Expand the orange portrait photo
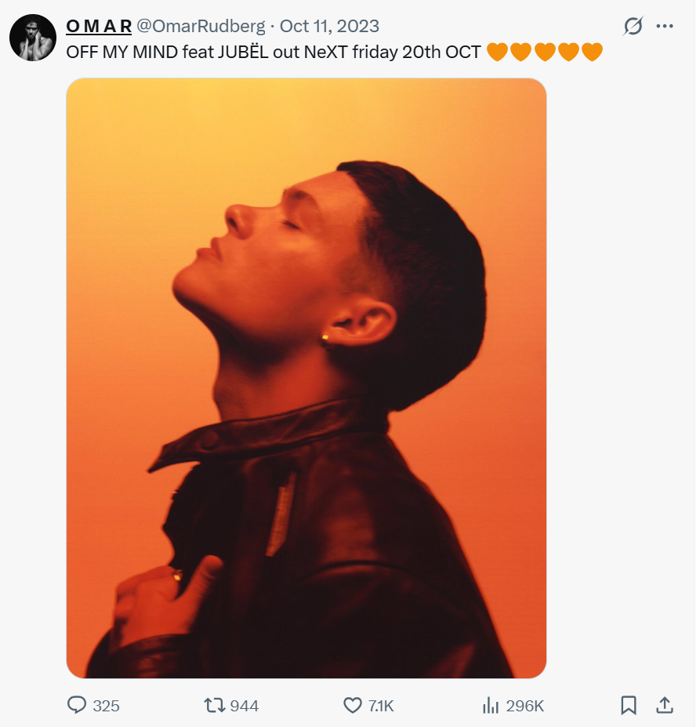Screen dimensions: 700x727 306,378
